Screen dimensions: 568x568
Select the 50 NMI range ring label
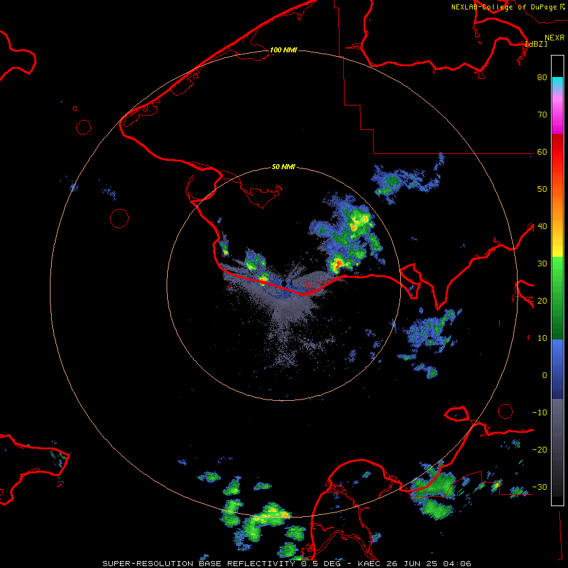click(x=283, y=167)
